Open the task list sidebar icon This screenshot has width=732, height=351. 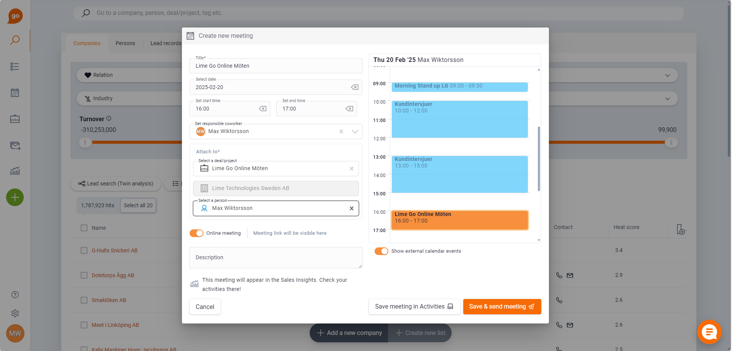(x=15, y=67)
